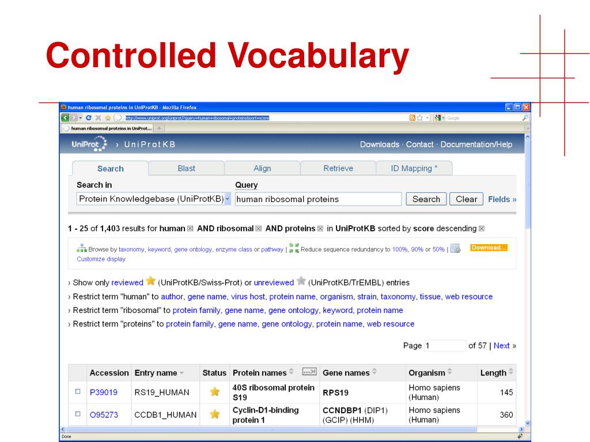Open accession O95273
590x442 pixels.
(x=104, y=414)
